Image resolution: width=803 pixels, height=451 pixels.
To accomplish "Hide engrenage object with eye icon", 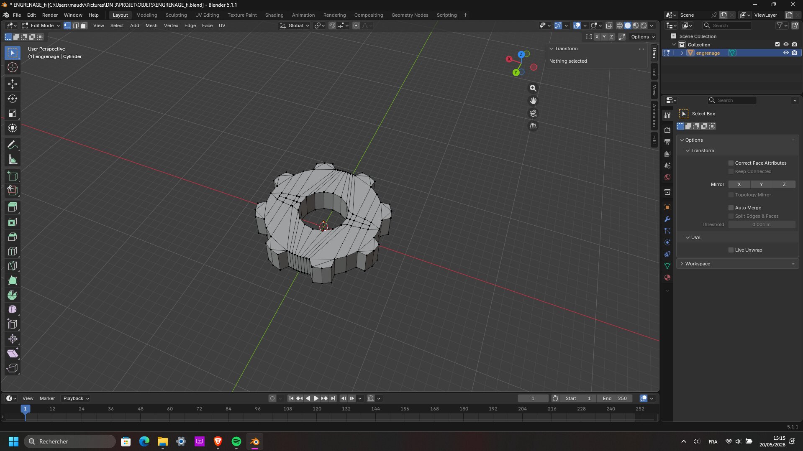I will tap(786, 53).
